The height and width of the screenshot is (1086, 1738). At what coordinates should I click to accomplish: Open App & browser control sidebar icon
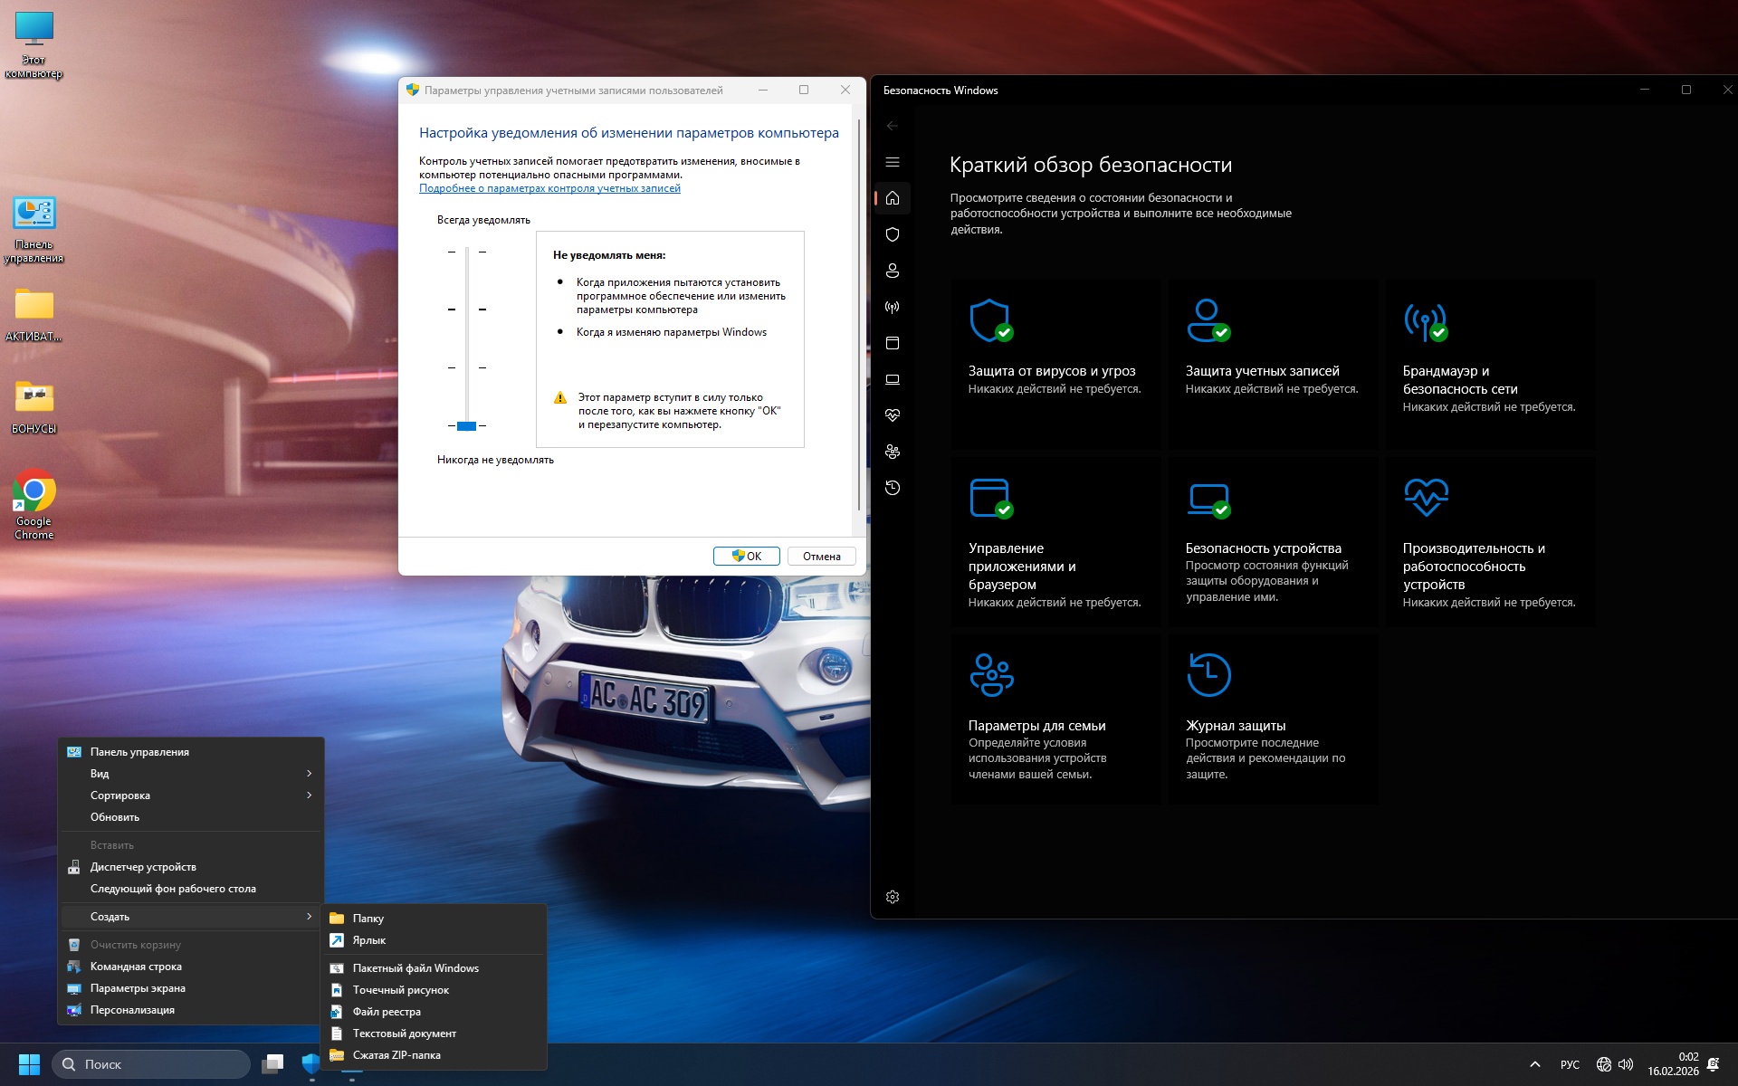(x=893, y=343)
